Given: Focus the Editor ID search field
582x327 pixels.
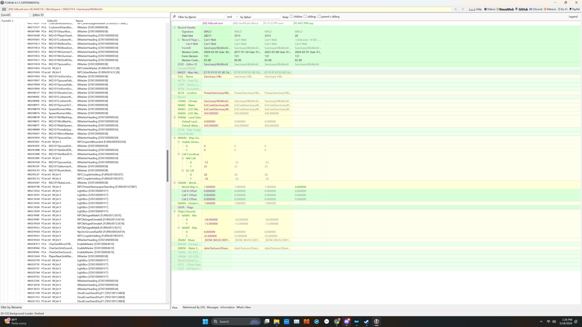Looking at the screenshot, I should [x=107, y=15].
